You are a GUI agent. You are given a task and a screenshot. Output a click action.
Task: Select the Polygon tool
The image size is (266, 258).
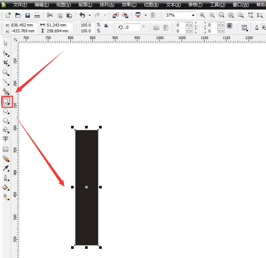[x=6, y=121]
